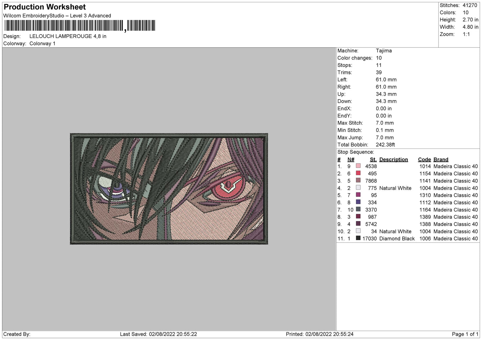This screenshot has height=340, width=482.
Task: Click the 'Colorway 1' value
Action: pyautogui.click(x=42, y=44)
